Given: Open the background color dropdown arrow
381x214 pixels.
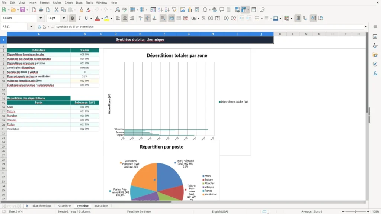Looking at the screenshot, I should click(111, 19).
